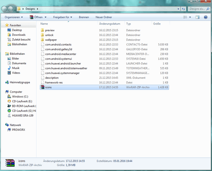The width and height of the screenshot is (212, 171).
Task: Click the HUAWEI GRA-L09 device icon
Action: 9,116
